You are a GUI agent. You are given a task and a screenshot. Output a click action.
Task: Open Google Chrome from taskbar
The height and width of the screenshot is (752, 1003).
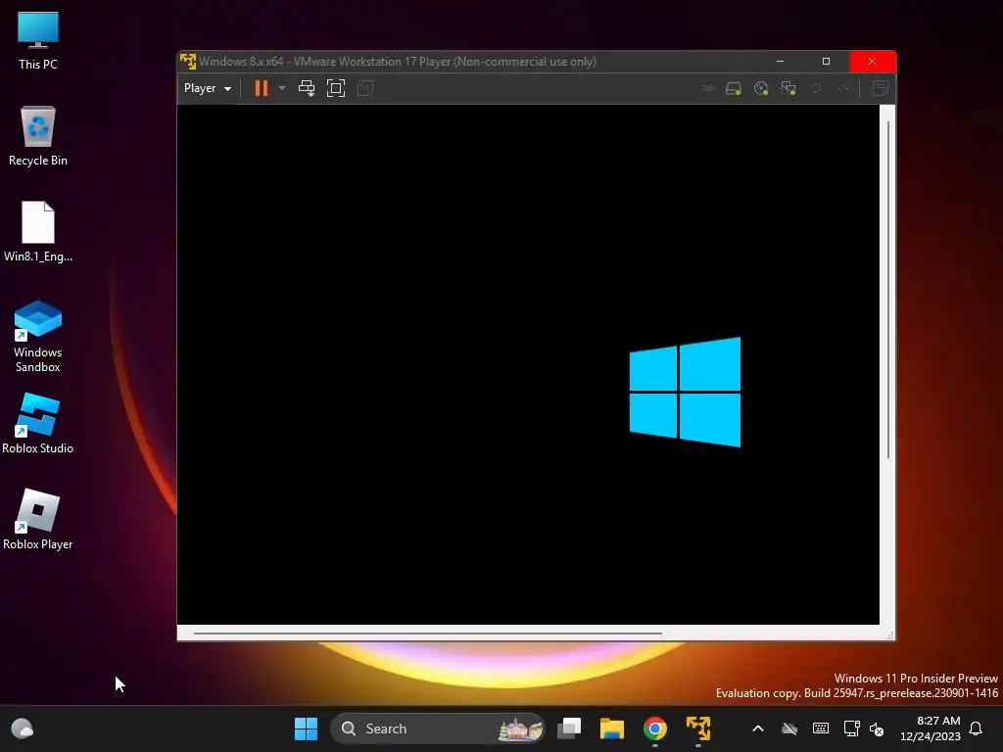[x=655, y=728]
